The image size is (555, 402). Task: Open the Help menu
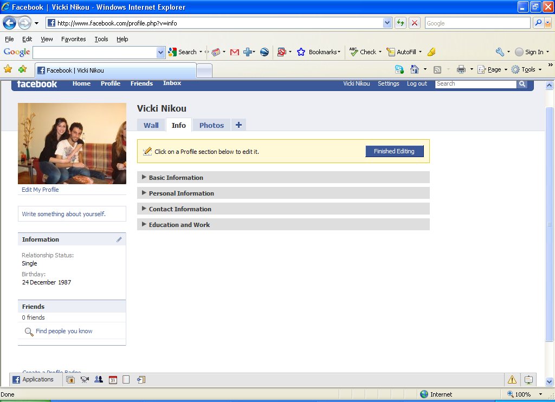(x=122, y=39)
